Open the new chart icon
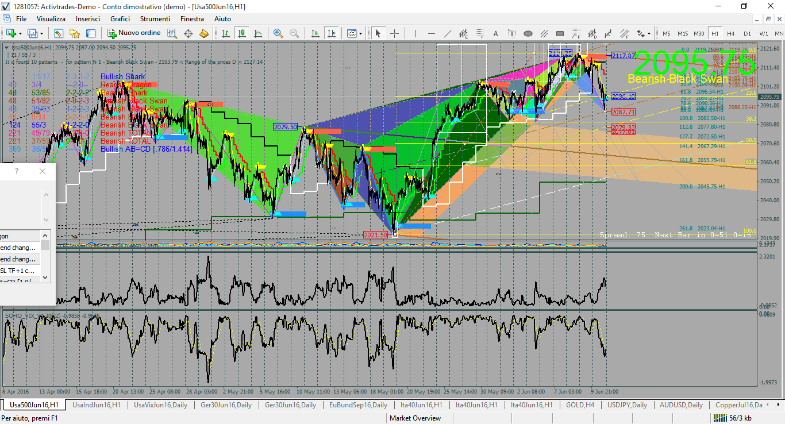Viewport: 785px width, 424px height. (10, 33)
